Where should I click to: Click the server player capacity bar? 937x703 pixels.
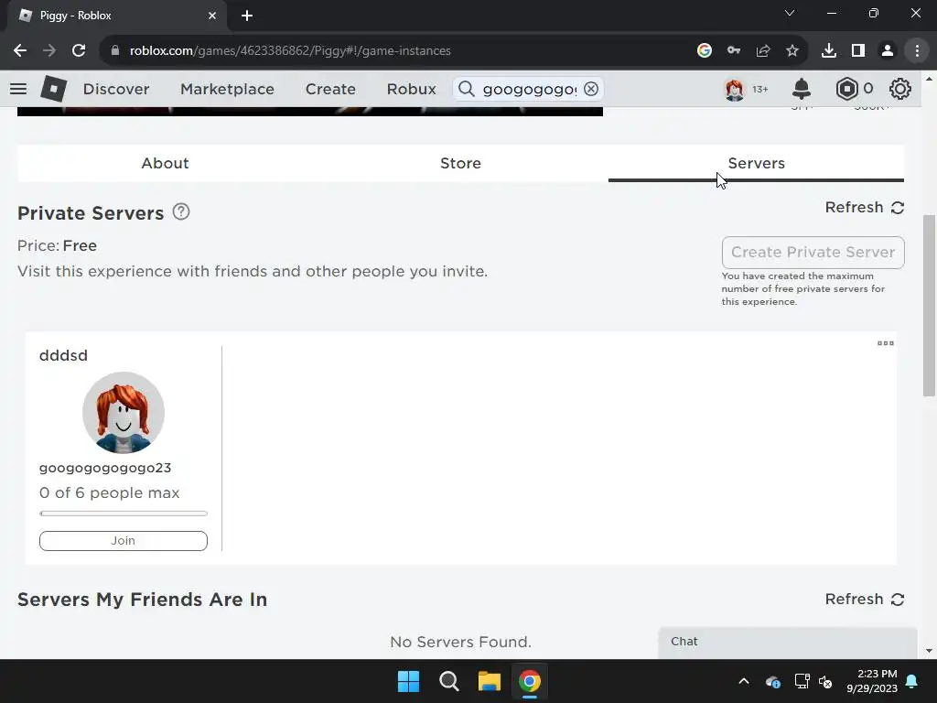pos(124,514)
